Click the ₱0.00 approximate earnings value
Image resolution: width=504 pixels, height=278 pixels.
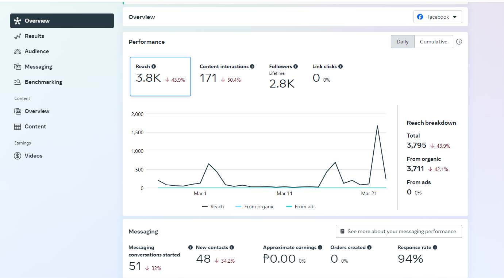pos(279,259)
